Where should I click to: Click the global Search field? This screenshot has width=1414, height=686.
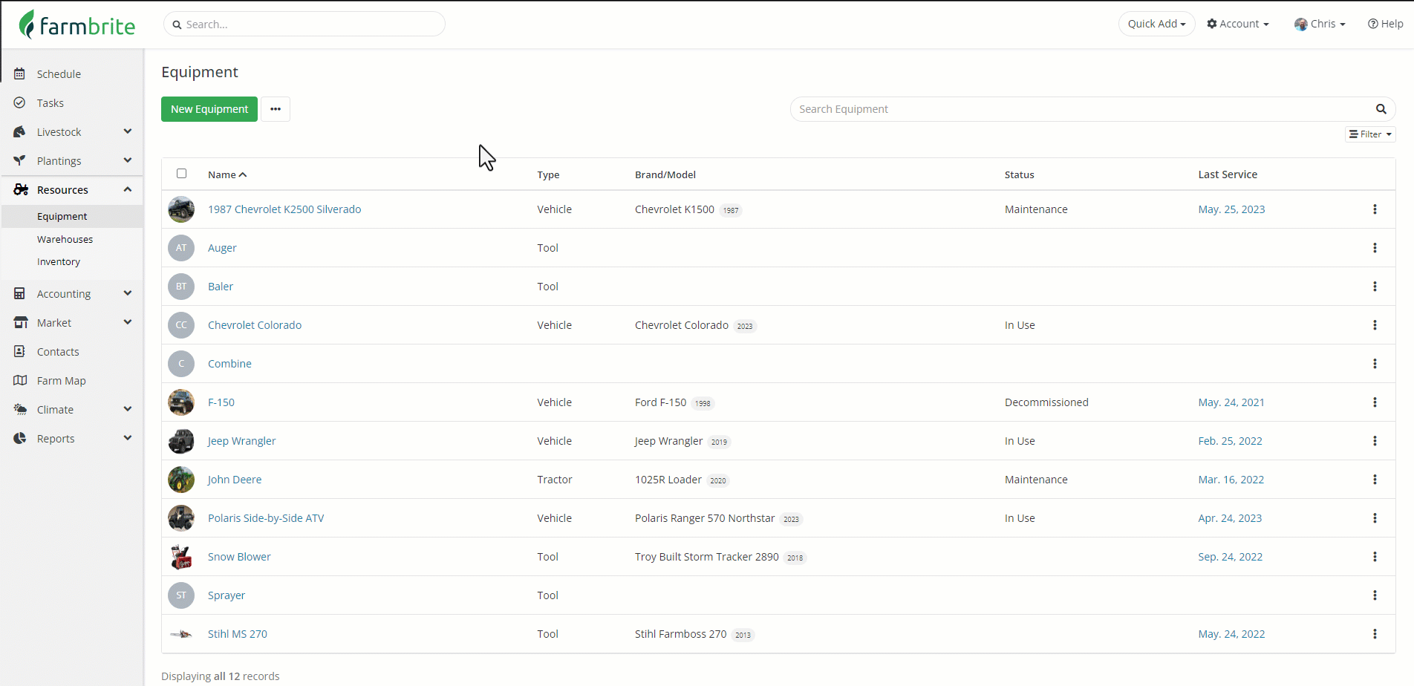tap(304, 24)
